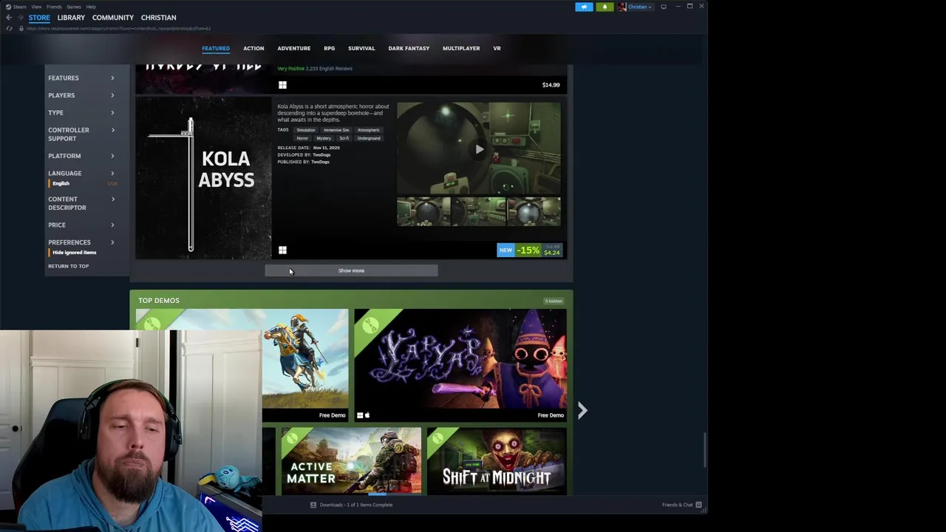Select the Featured category tab

pyautogui.click(x=216, y=48)
